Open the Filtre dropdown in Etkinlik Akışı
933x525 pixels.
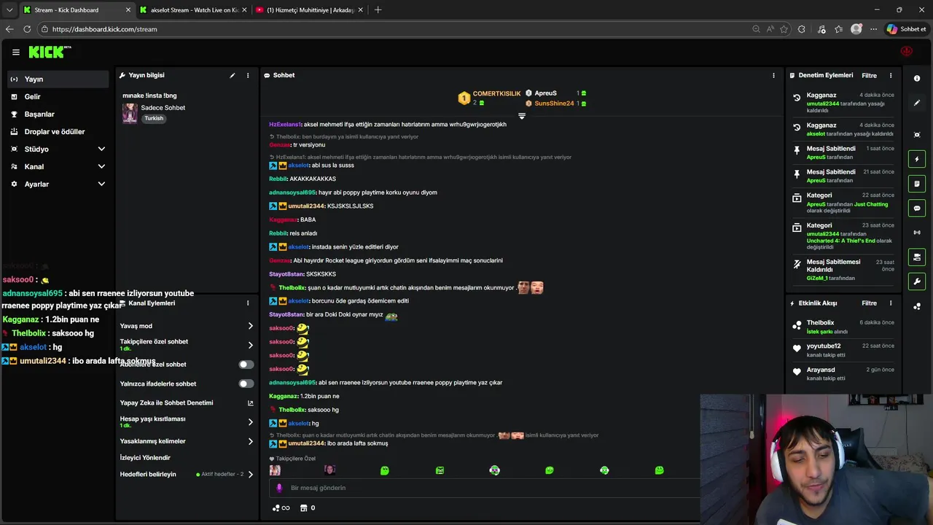[869, 303]
